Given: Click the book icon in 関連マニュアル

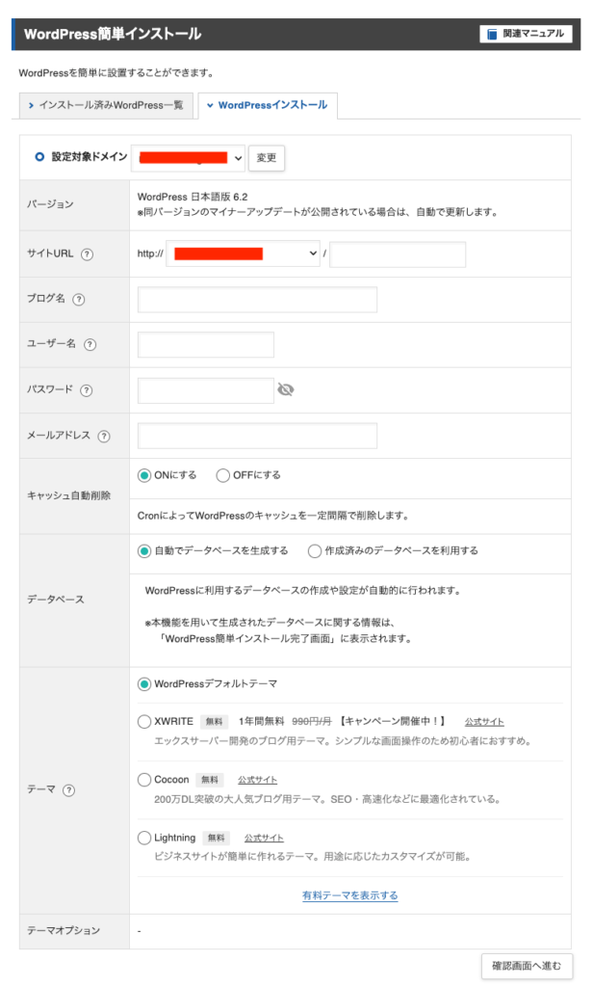Looking at the screenshot, I should (x=492, y=34).
